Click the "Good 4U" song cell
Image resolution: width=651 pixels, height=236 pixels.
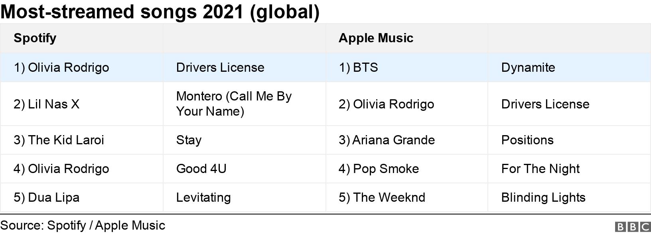click(x=201, y=169)
